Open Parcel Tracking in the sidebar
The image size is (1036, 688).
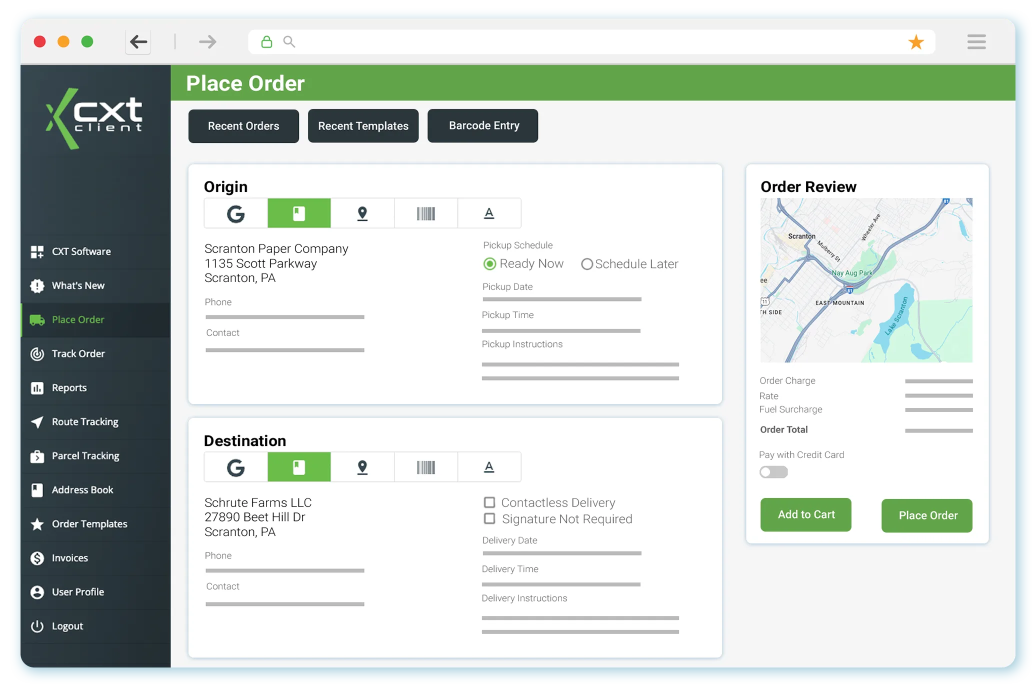pyautogui.click(x=85, y=455)
